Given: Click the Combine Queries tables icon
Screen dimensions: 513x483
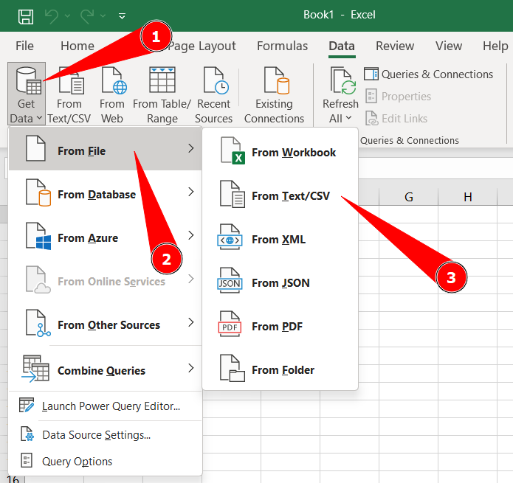Looking at the screenshot, I should 35,369.
